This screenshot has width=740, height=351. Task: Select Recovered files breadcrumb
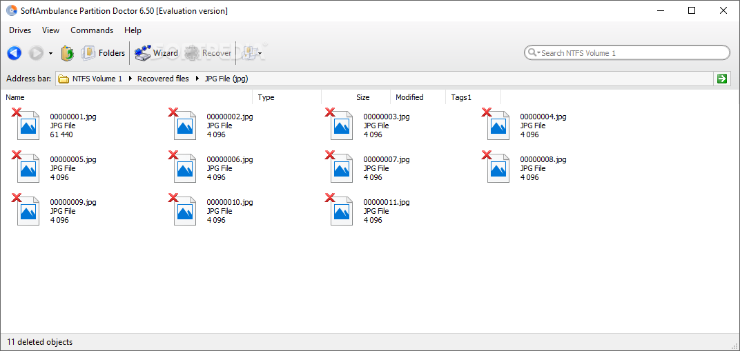[163, 79]
